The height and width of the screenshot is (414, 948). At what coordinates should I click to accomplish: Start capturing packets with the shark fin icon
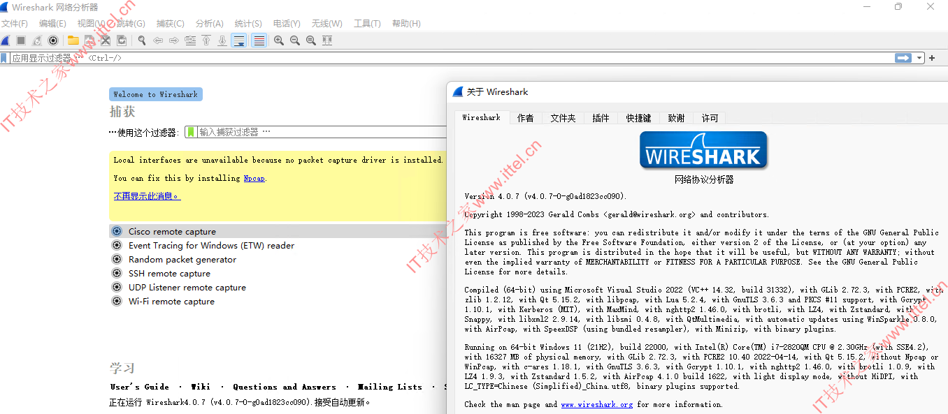click(x=6, y=40)
